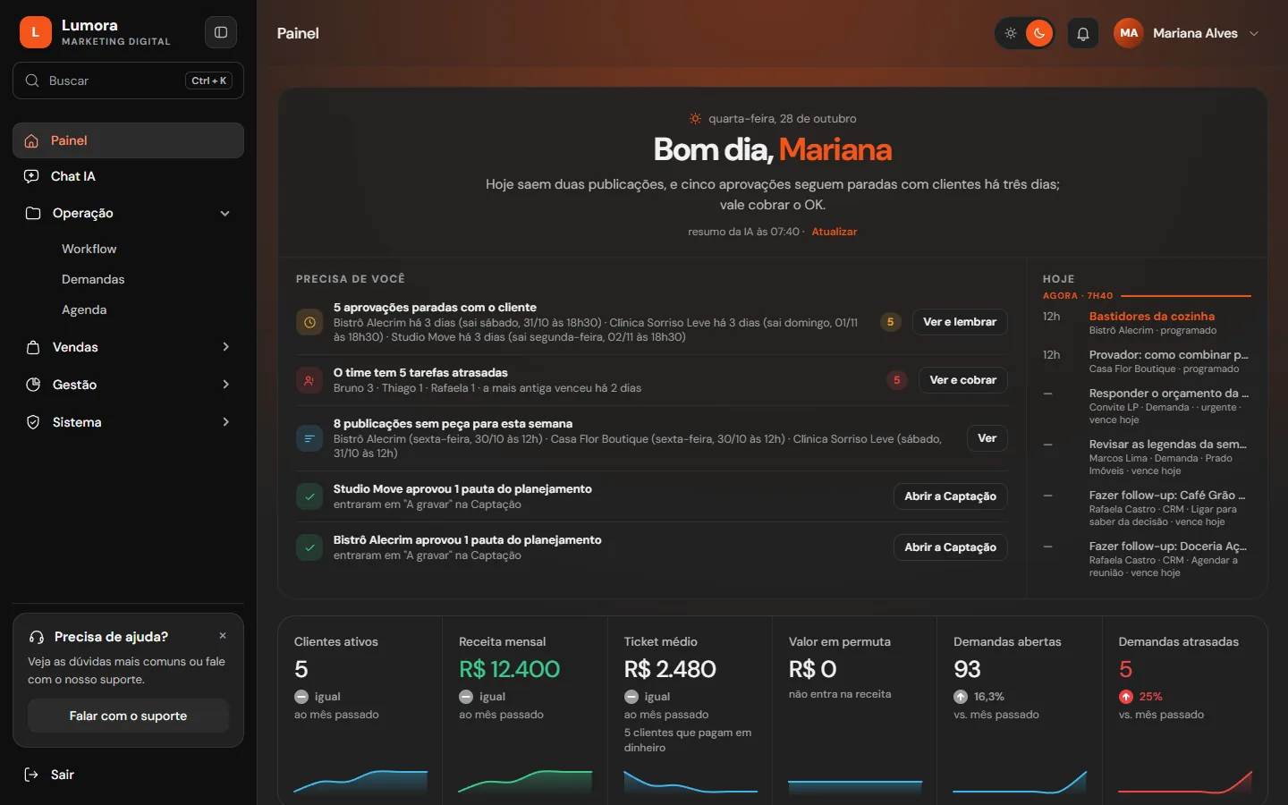Viewport: 1288px width, 805px height.
Task: Click the check icon beside Studio Move aprovou
Action: (309, 496)
